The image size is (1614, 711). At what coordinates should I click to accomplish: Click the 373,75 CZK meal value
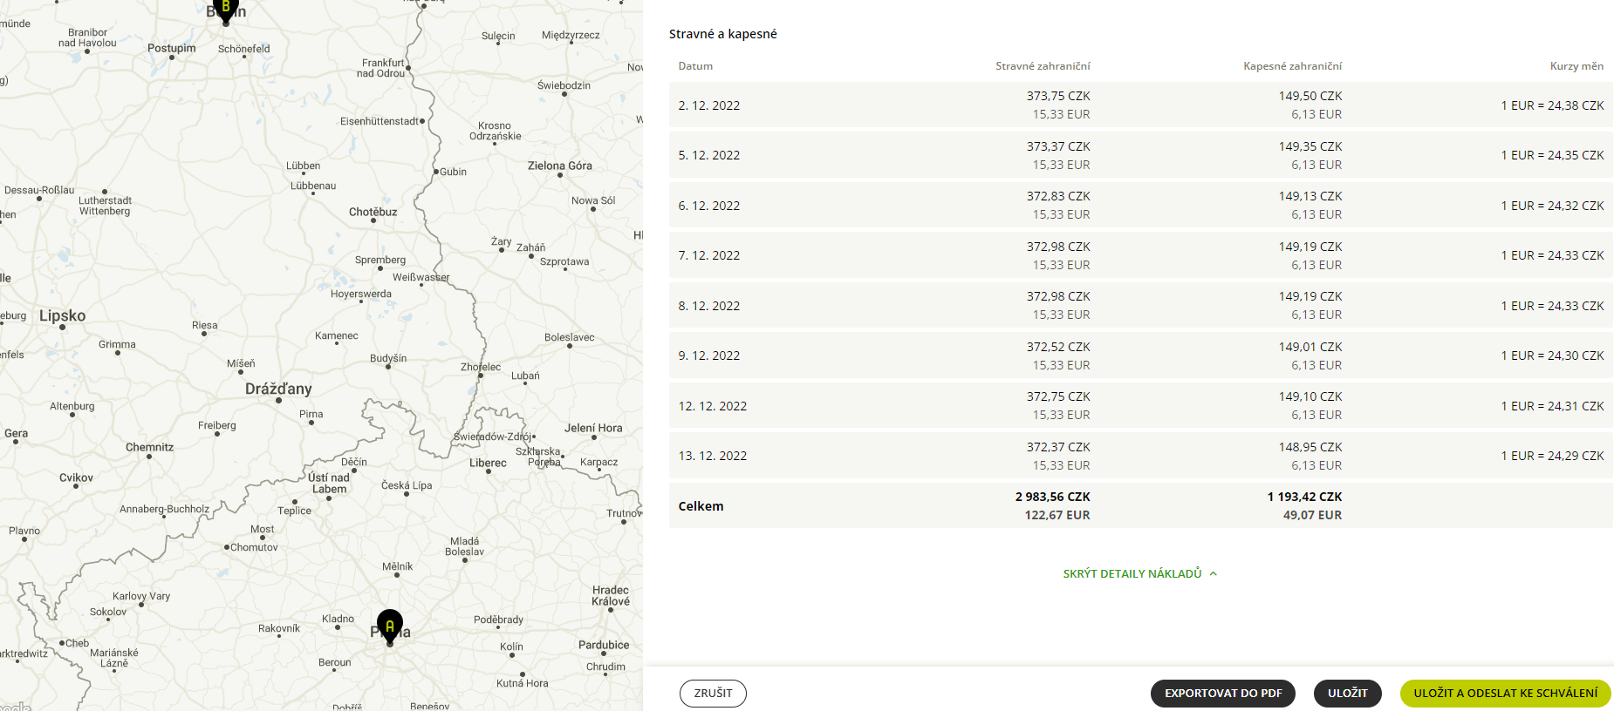tap(1058, 96)
